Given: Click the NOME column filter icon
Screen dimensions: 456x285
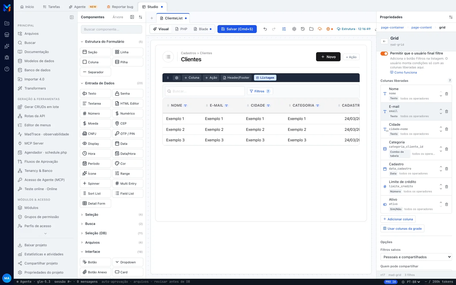Looking at the screenshot, I should (x=186, y=105).
